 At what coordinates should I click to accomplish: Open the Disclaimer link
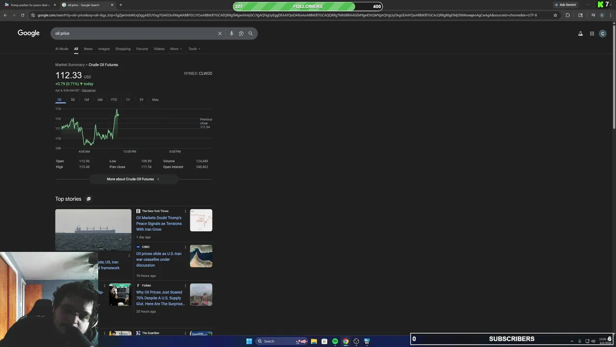(x=89, y=90)
